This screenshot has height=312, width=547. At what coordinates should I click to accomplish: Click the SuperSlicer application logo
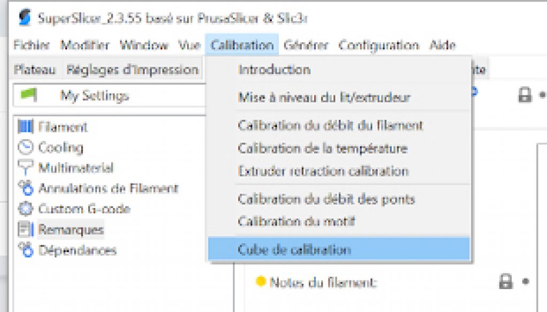24,18
